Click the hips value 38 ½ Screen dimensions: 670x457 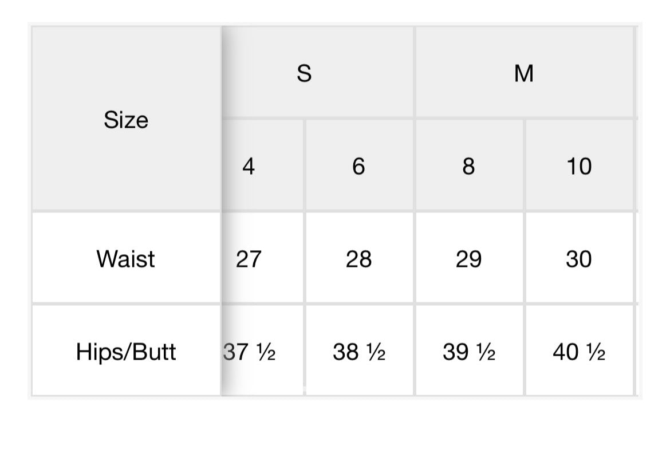[x=358, y=352]
